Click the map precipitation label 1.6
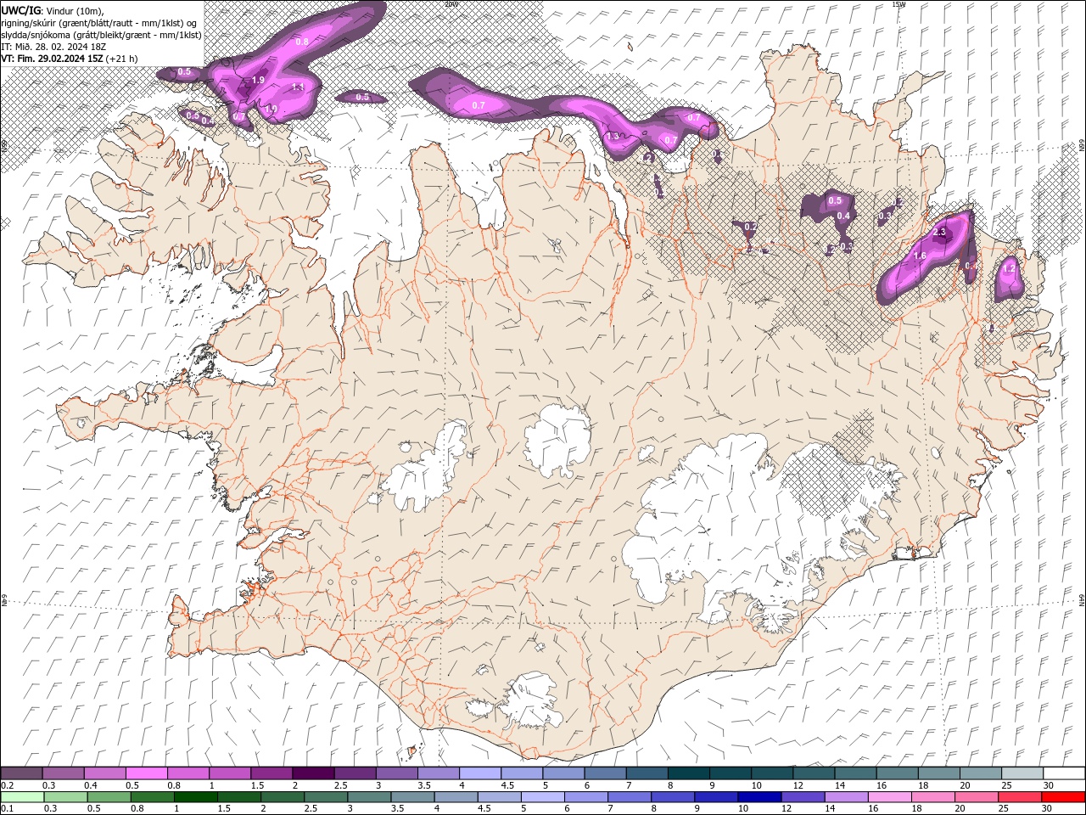This screenshot has width=1086, height=815. tap(920, 256)
